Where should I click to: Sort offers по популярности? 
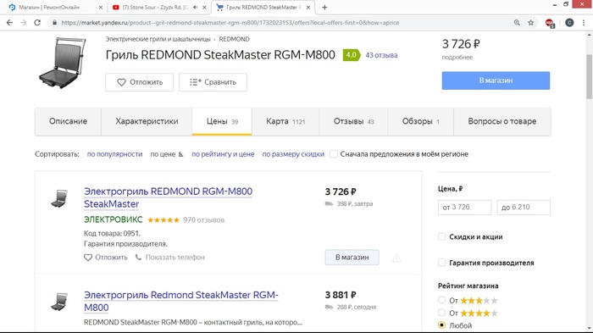click(x=114, y=154)
